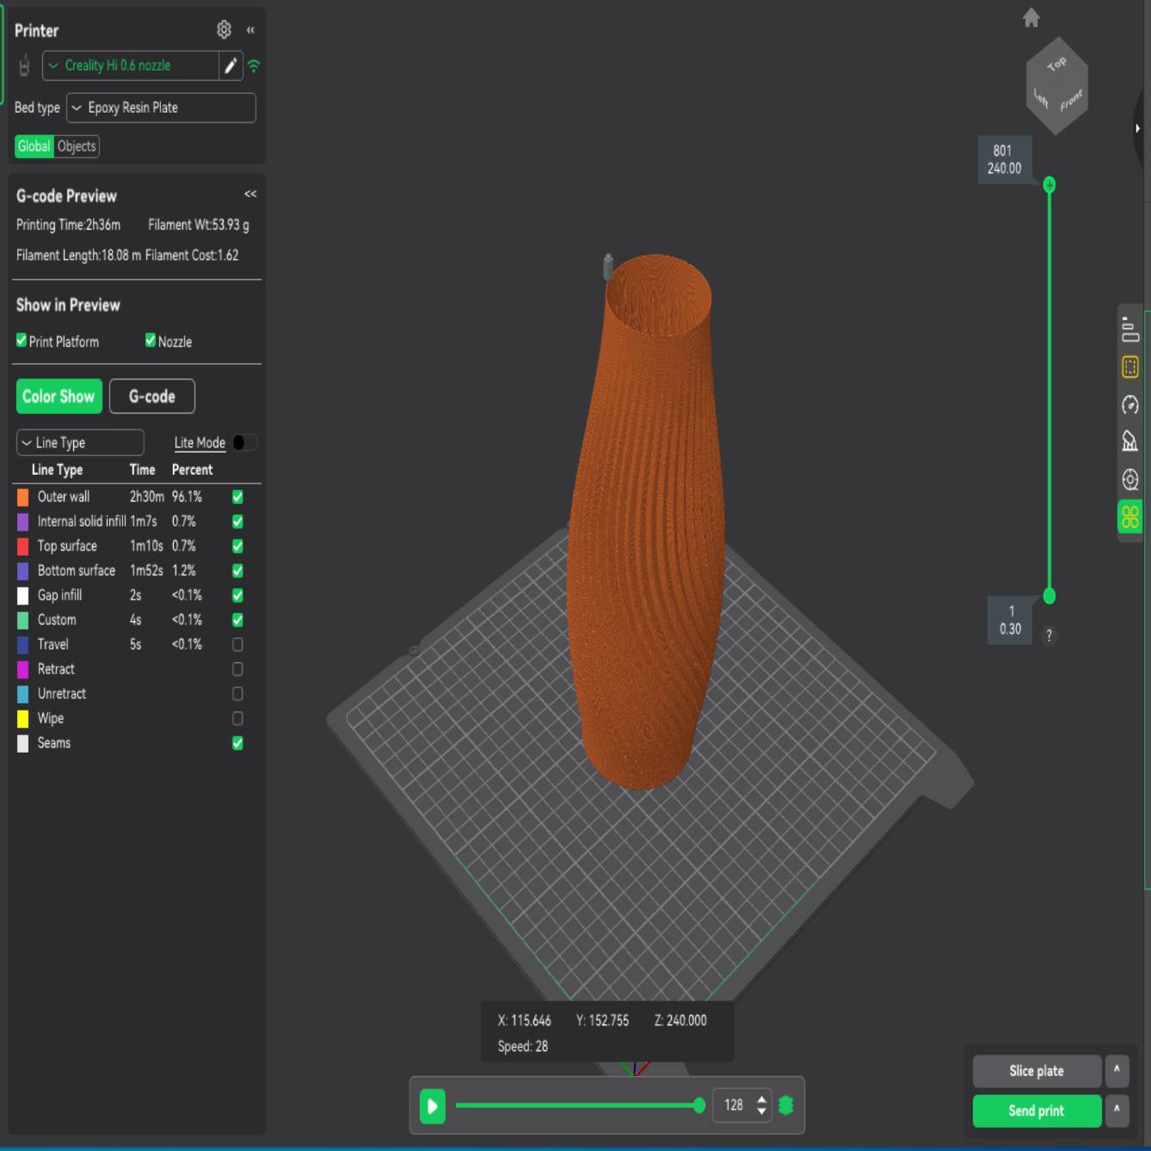Uncheck Outer wall visibility

click(237, 496)
